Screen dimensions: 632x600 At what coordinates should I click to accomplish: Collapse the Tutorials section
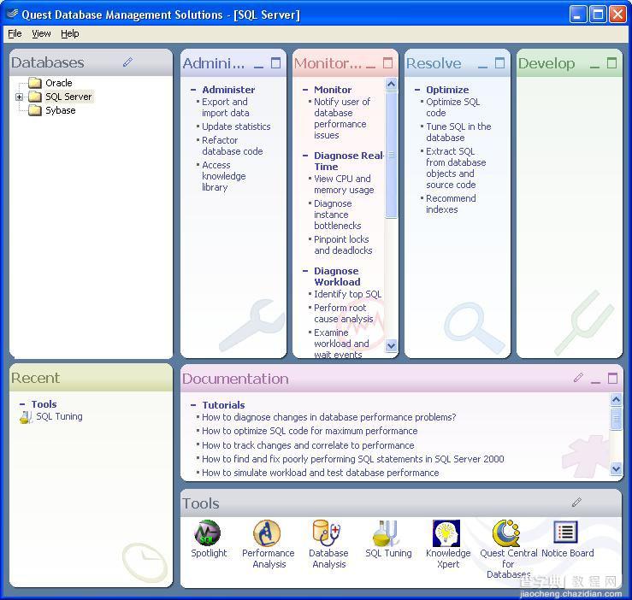click(x=193, y=405)
